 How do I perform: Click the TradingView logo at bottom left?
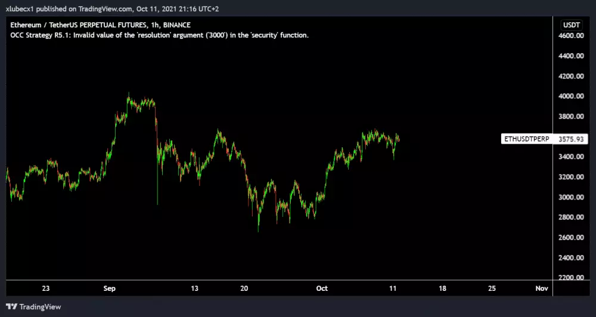[33, 306]
